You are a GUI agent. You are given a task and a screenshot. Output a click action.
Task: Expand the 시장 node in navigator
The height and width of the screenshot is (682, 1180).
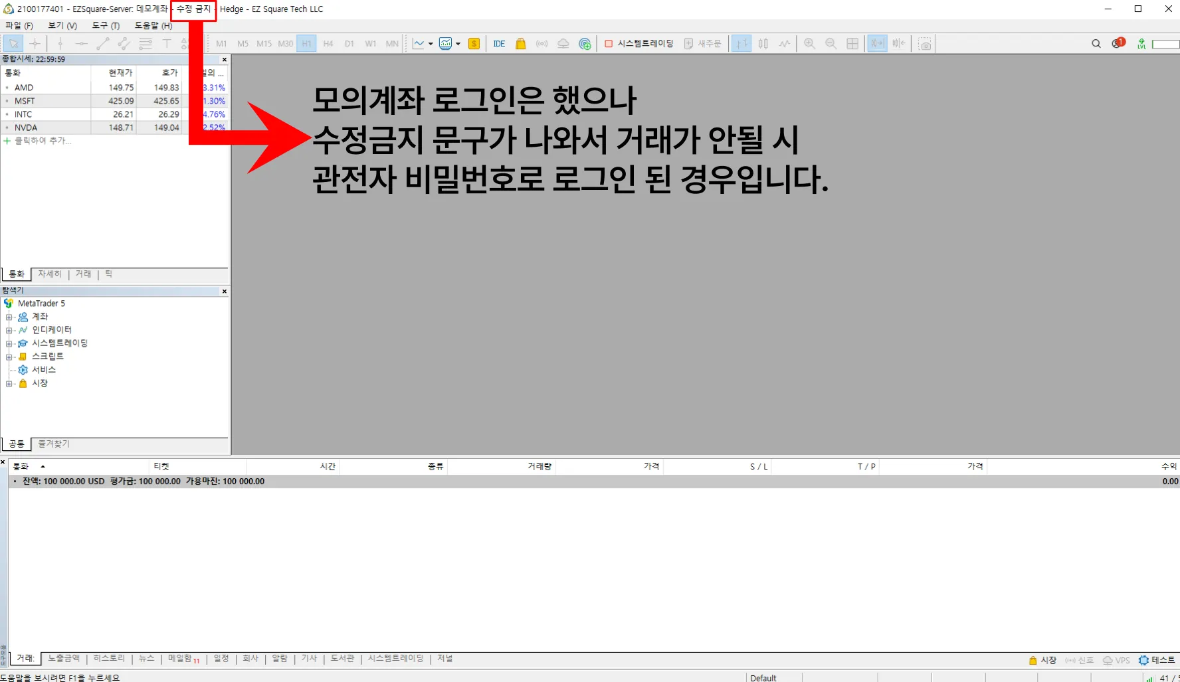pyautogui.click(x=9, y=383)
